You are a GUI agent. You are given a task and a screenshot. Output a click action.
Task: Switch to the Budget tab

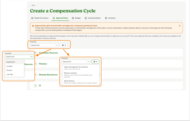[x=76, y=18]
